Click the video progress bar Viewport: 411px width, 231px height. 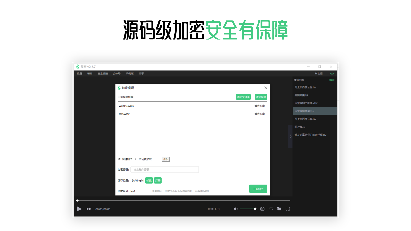(184, 201)
